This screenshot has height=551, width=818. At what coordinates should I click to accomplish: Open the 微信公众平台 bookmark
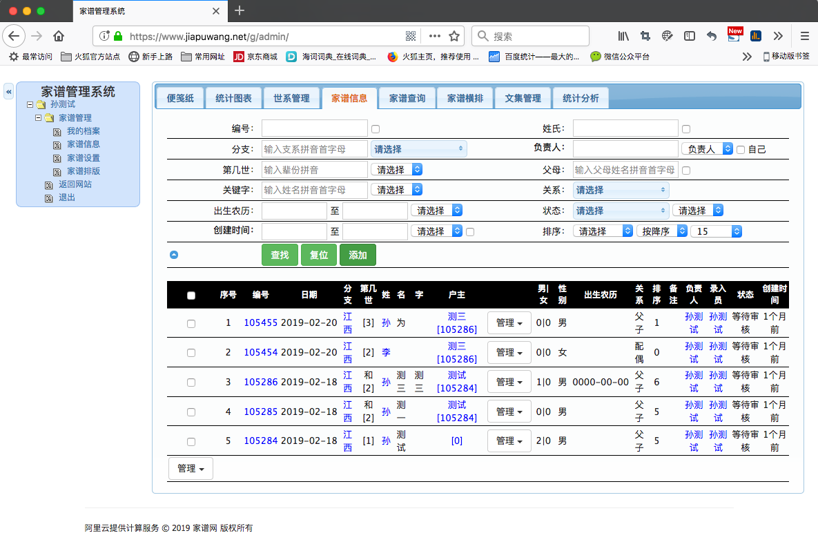coord(620,57)
